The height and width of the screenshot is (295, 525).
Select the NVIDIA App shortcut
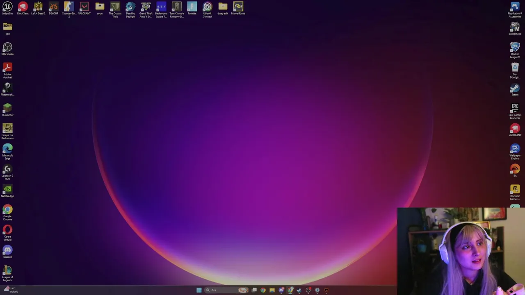click(x=7, y=191)
